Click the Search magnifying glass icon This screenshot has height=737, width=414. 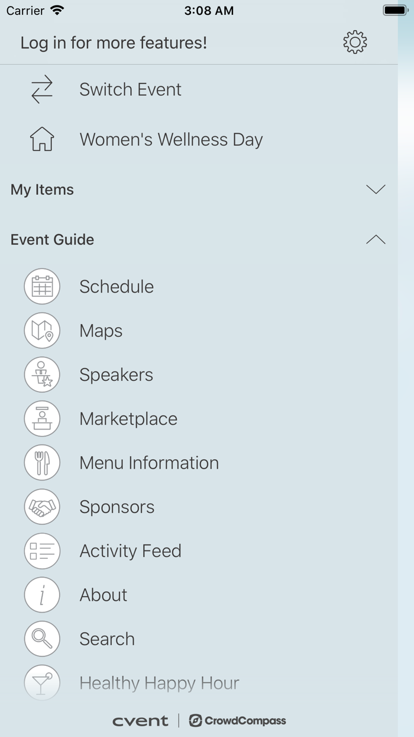click(42, 639)
